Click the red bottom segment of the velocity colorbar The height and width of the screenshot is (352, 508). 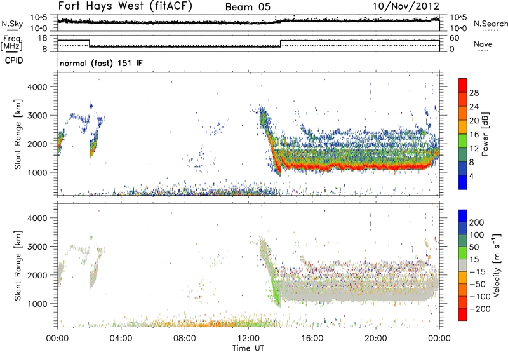[463, 315]
